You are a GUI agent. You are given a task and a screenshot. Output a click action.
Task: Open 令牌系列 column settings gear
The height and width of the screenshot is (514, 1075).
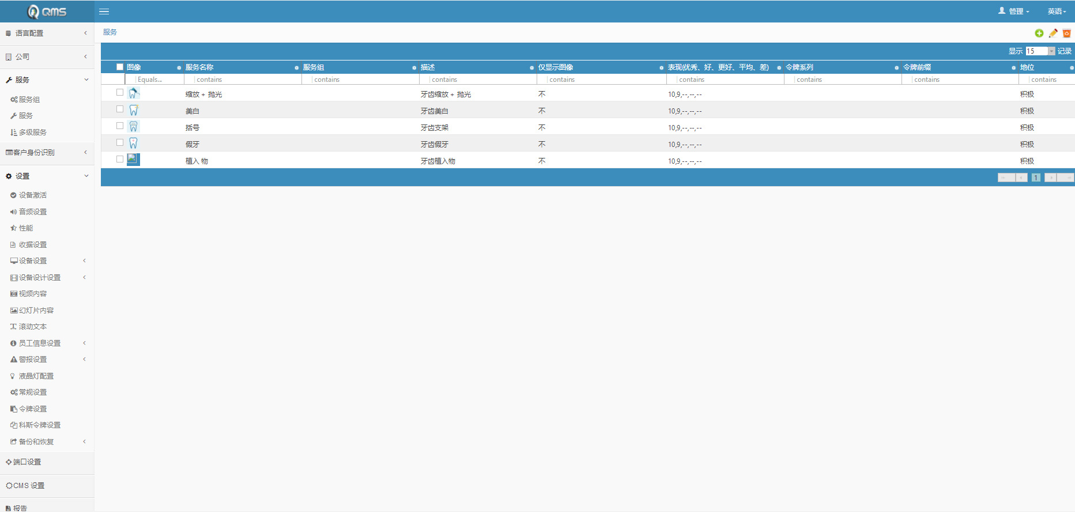pyautogui.click(x=897, y=68)
